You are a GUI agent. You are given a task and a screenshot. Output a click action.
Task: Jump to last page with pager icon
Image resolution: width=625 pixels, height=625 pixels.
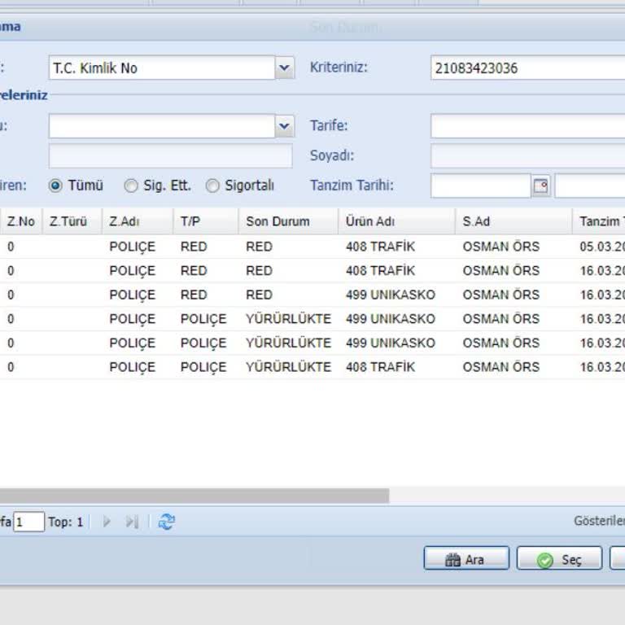(x=131, y=522)
